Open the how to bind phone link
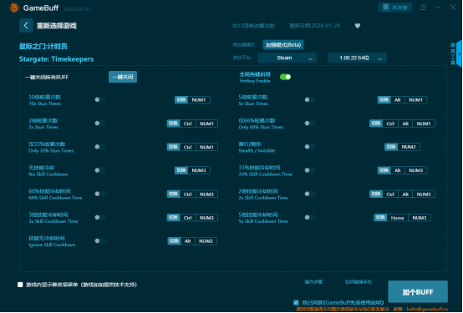The height and width of the screenshot is (313, 463). coord(359,282)
